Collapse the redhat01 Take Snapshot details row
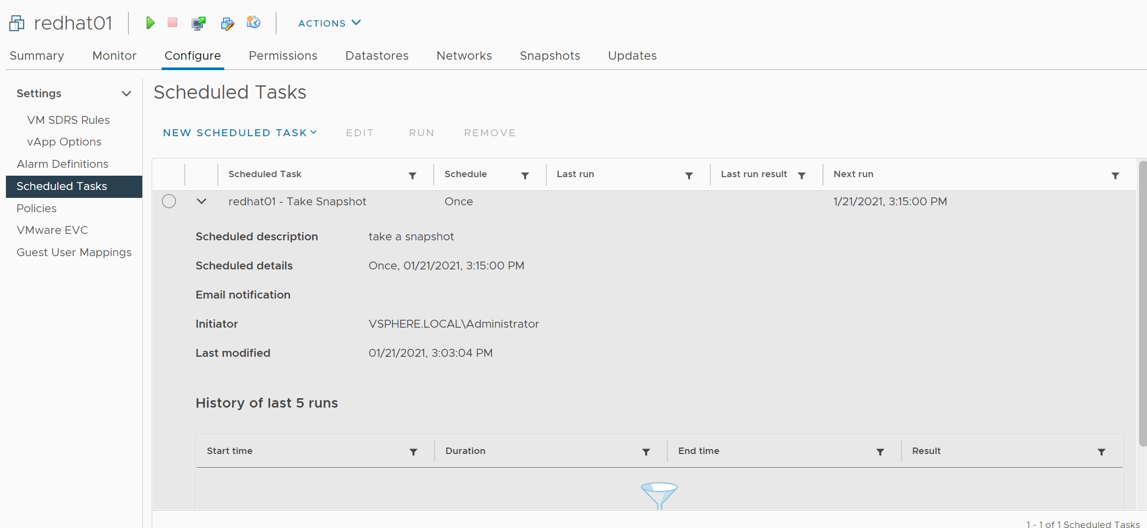 (x=202, y=201)
